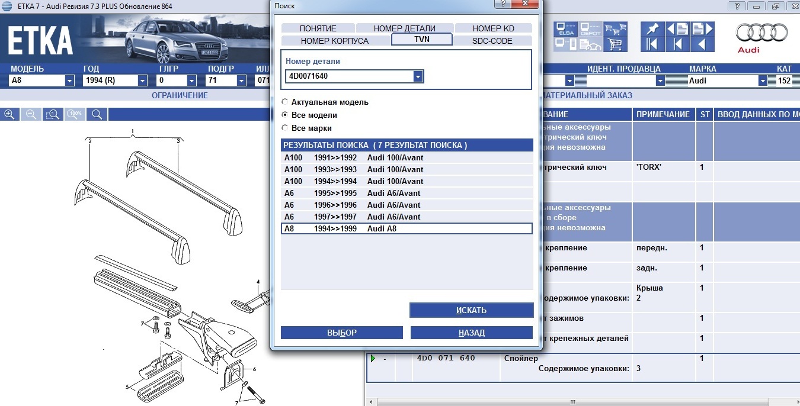Viewport: 800px width, 406px height.
Task: Click the zoom in magnifier icon
Action: pos(9,114)
